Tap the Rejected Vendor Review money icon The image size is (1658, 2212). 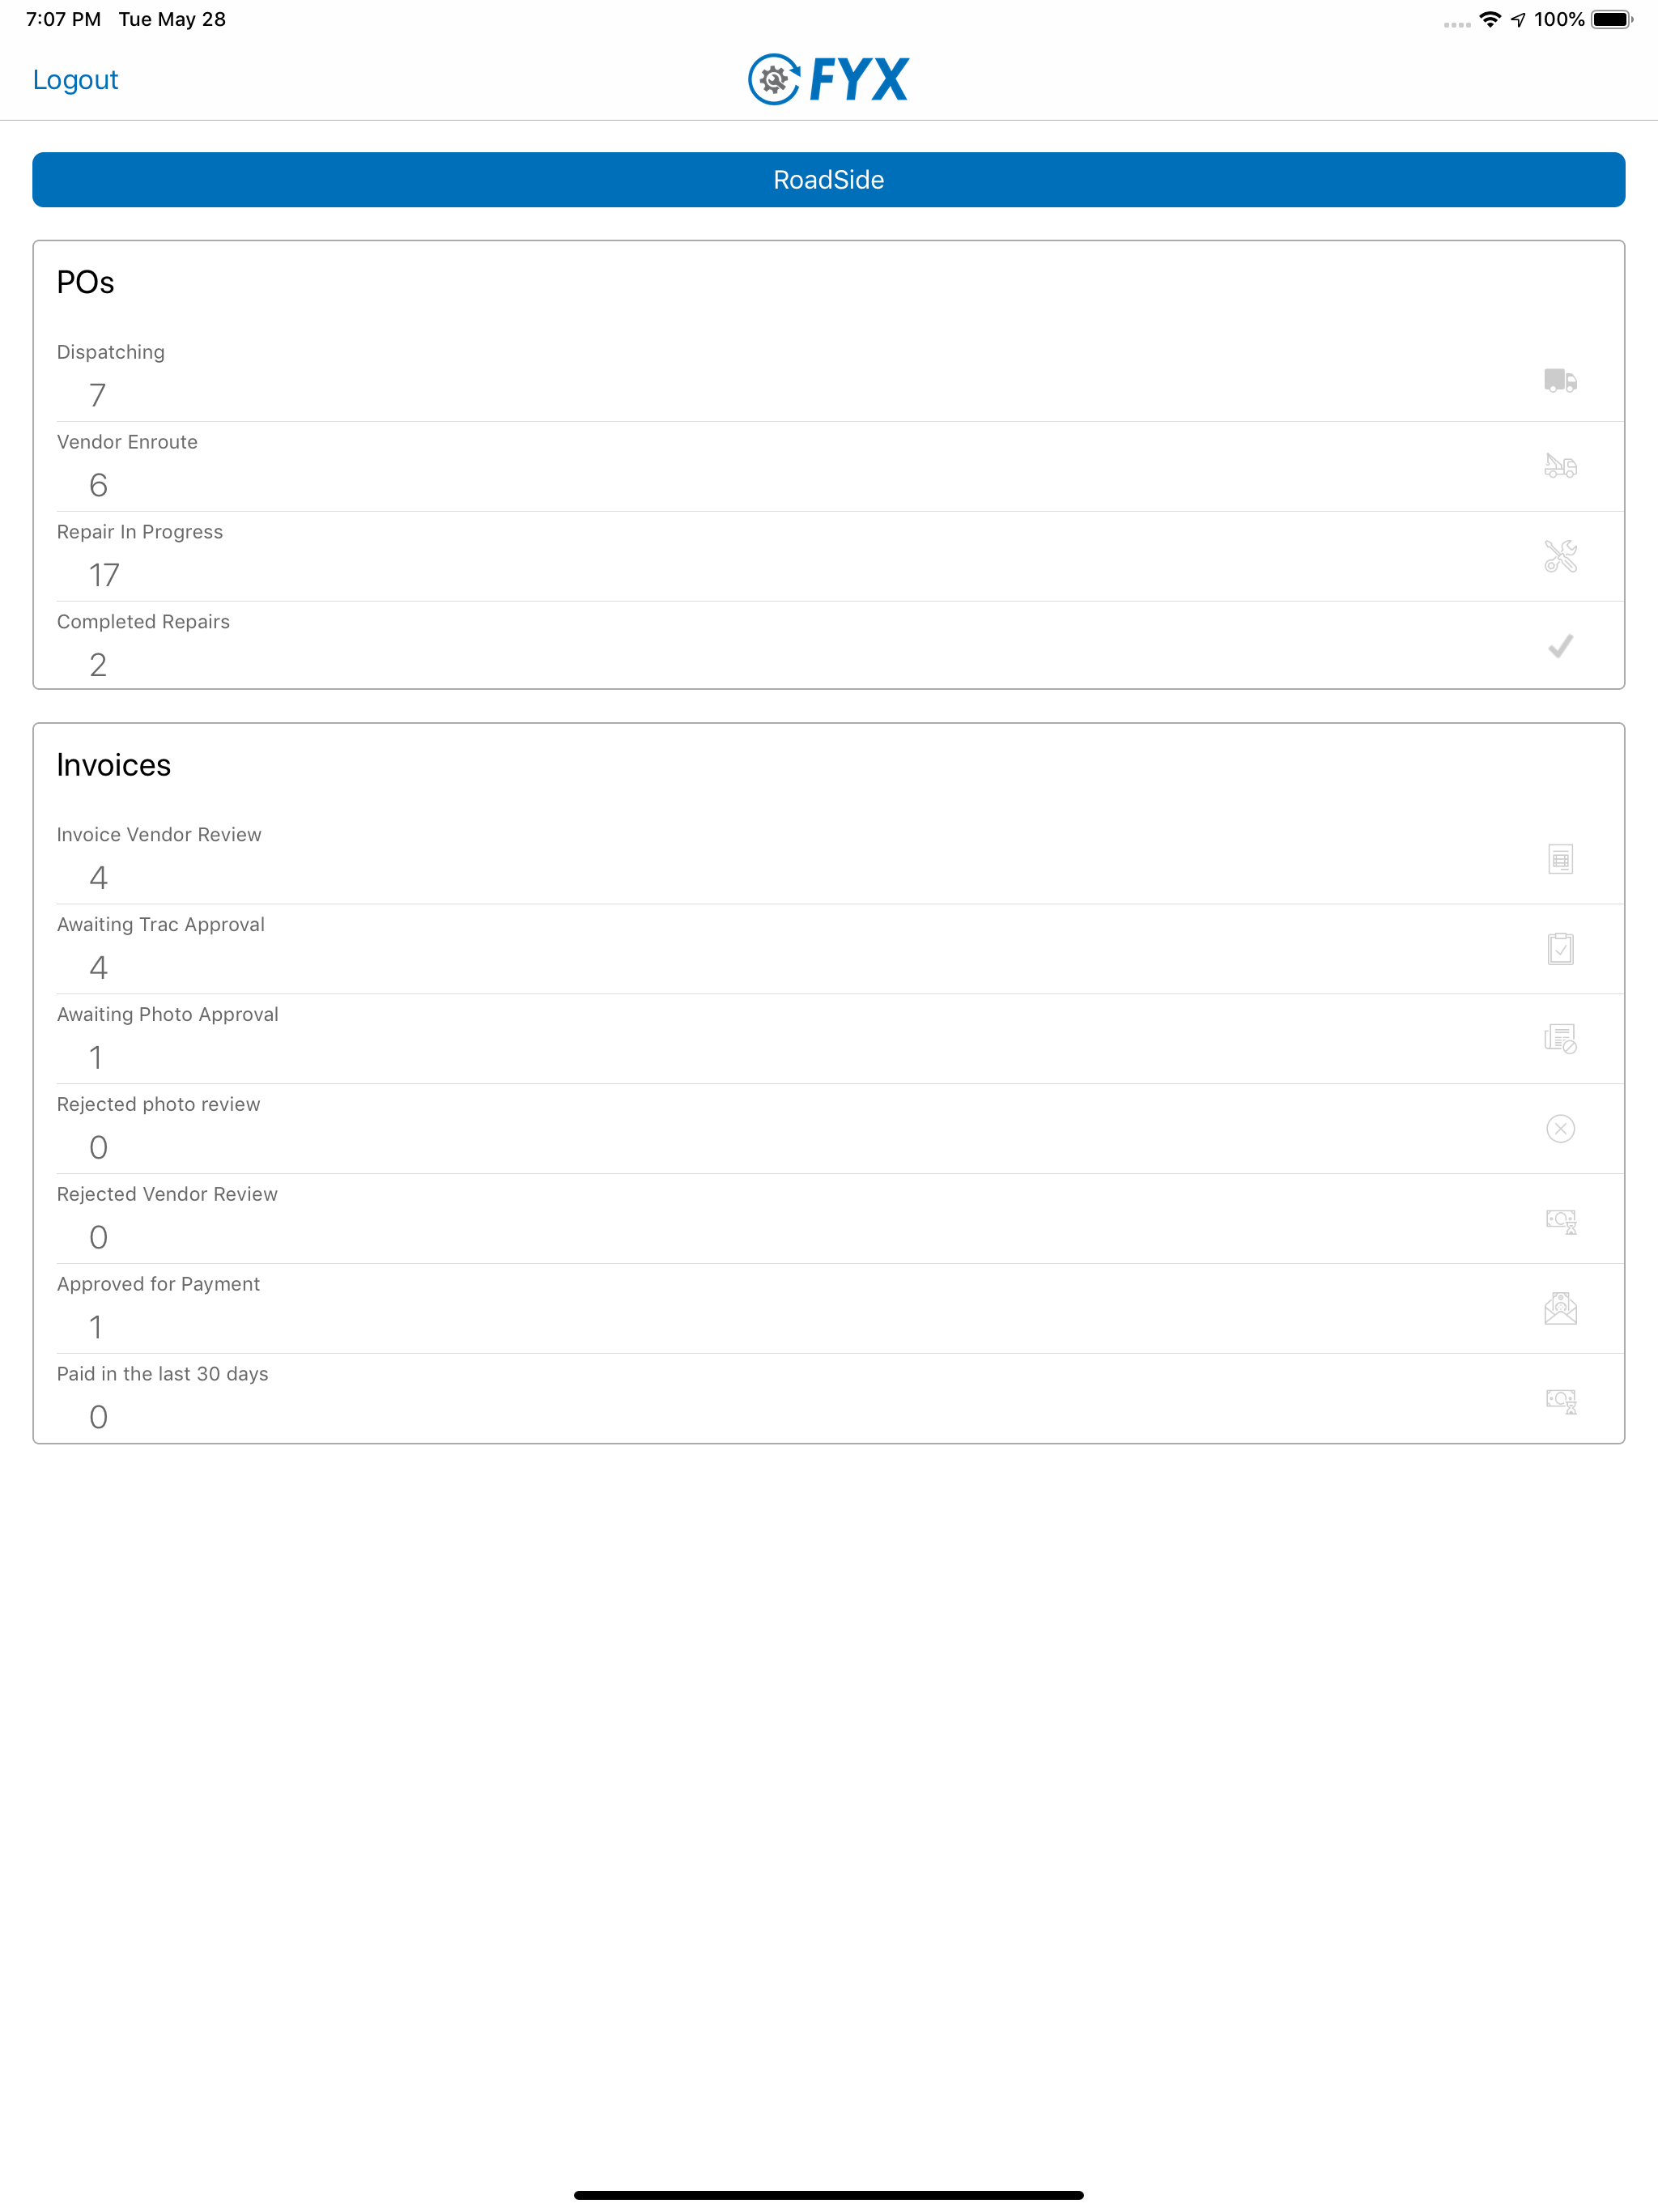pyautogui.click(x=1560, y=1220)
